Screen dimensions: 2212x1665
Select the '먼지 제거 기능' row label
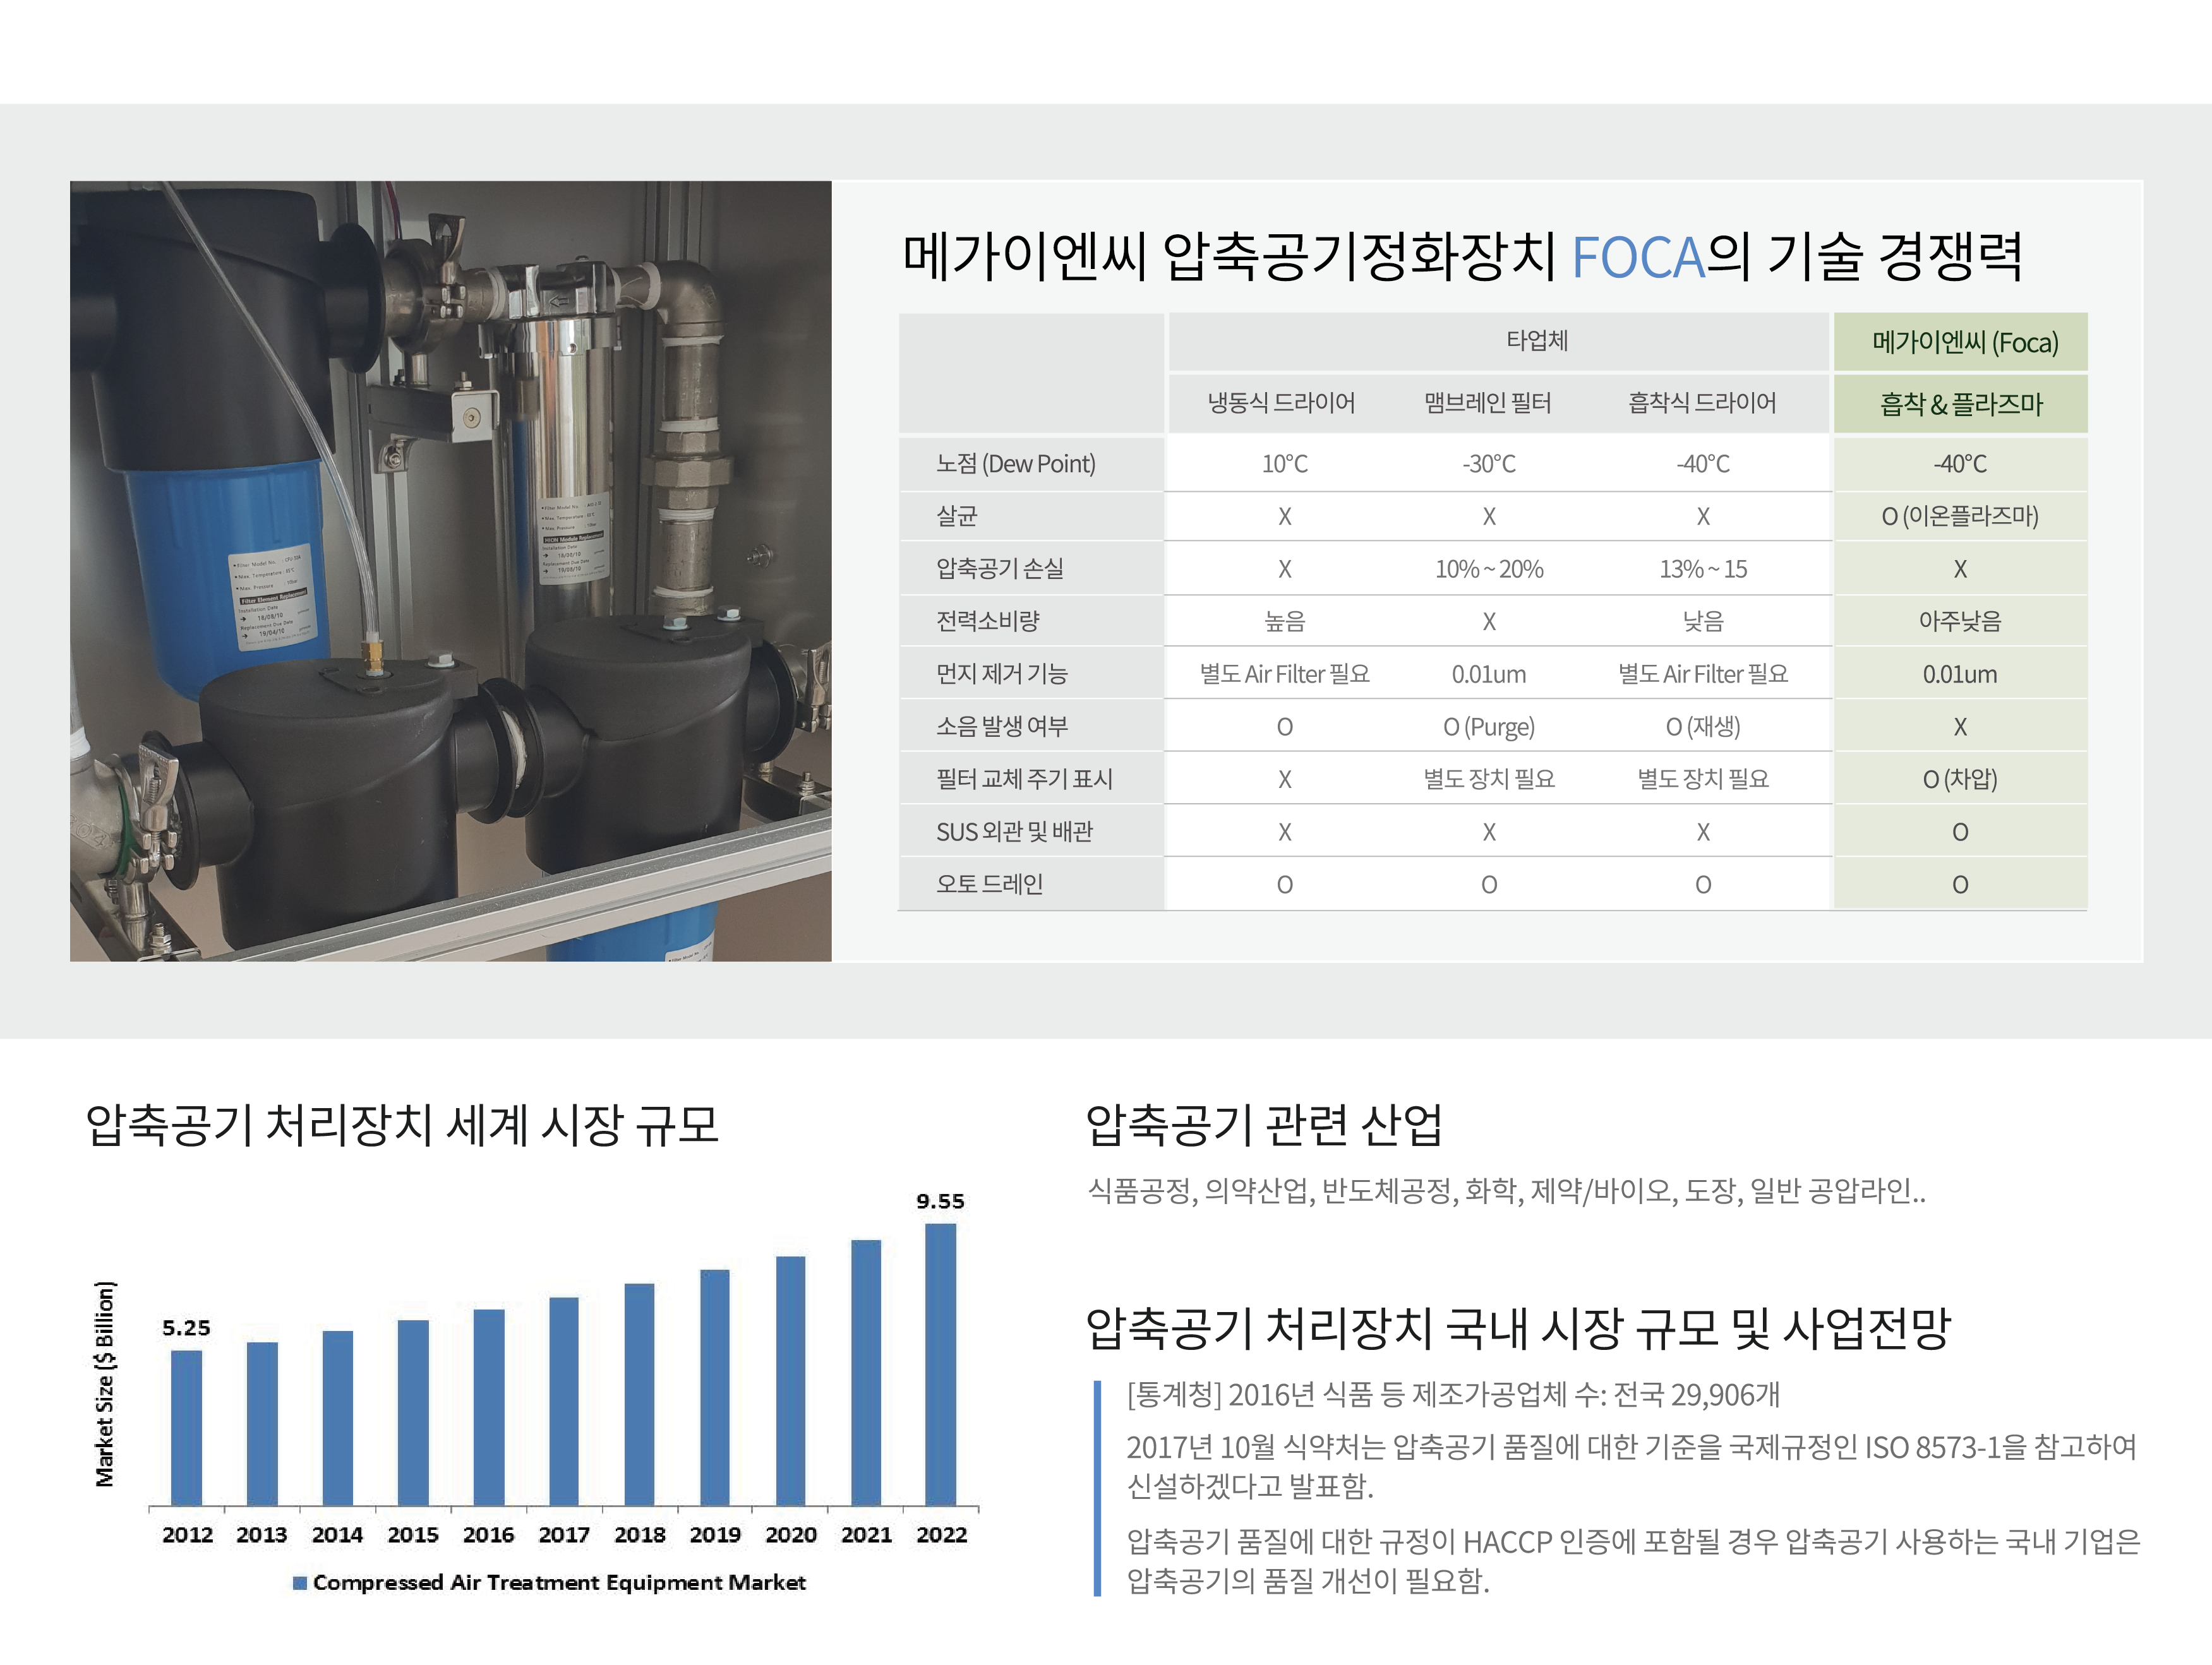(x=1001, y=674)
